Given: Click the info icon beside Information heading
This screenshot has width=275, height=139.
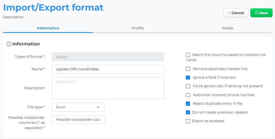Looking at the screenshot, I should tap(9, 44).
